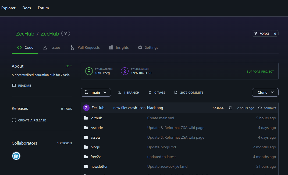288x175 pixels.
Task: Copy commit hash 5c36b4 with the copy icon
Action: point(230,108)
